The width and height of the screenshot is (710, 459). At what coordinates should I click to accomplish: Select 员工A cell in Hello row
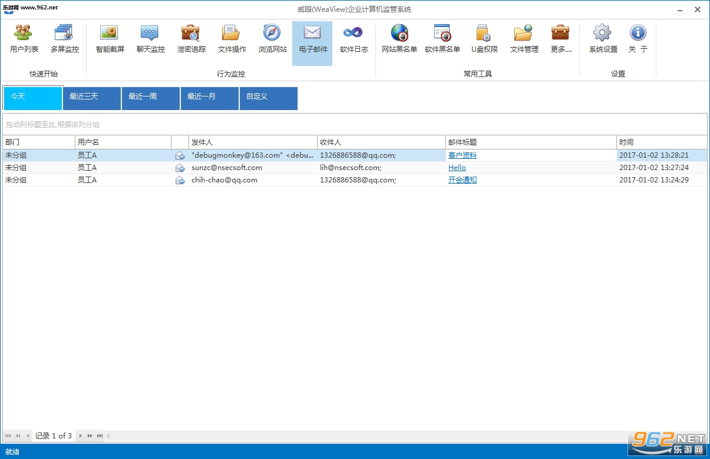[123, 168]
